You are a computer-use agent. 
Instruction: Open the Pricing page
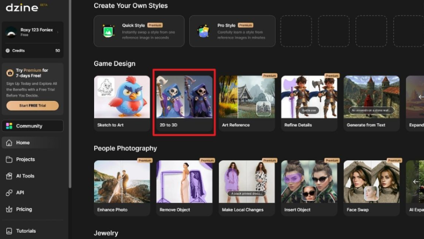(33, 209)
